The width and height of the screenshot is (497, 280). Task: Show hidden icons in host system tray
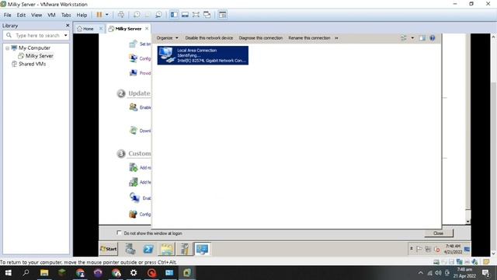(x=420, y=273)
